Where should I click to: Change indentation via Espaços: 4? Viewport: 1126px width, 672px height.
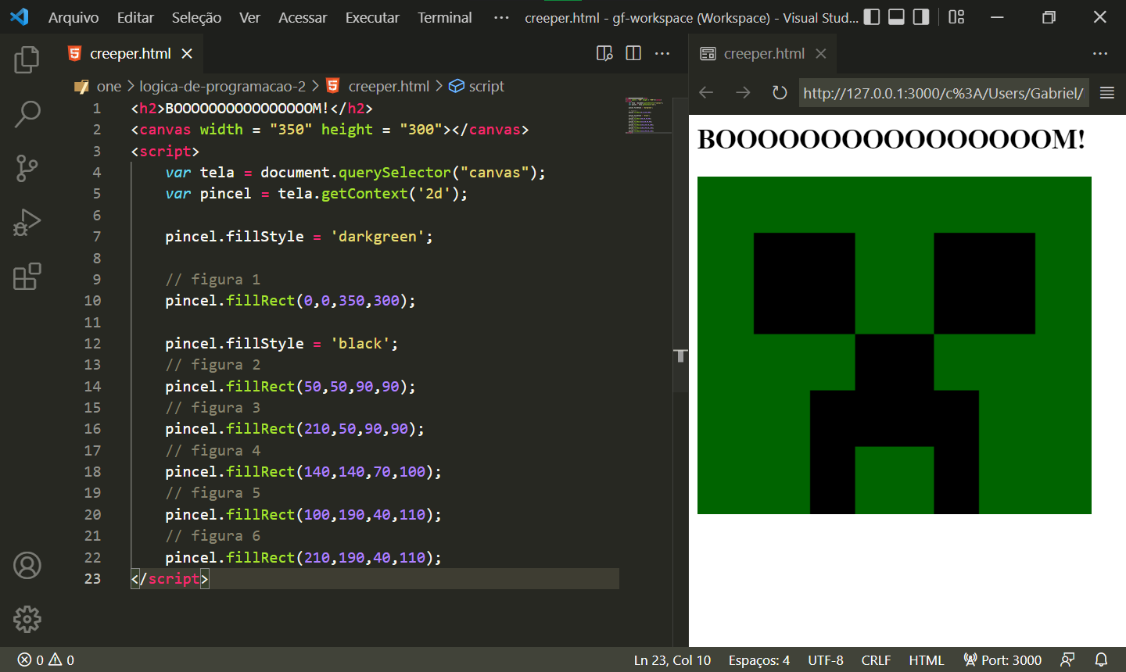point(759,659)
